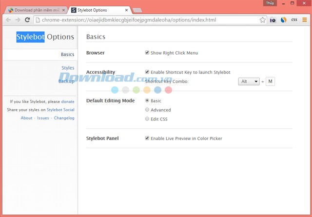Viewport: 312px width, 217px height.
Task: Go back with the back arrow
Action: pos(8,20)
